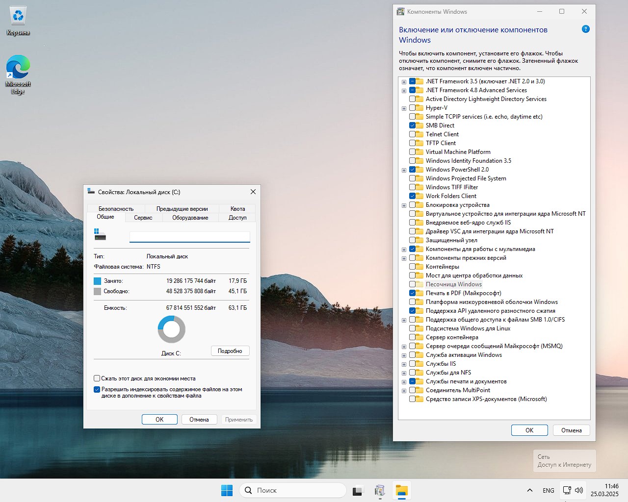Screen dimensions: 628x502
Task: Check the Compress this disk option
Action: pyautogui.click(x=97, y=378)
